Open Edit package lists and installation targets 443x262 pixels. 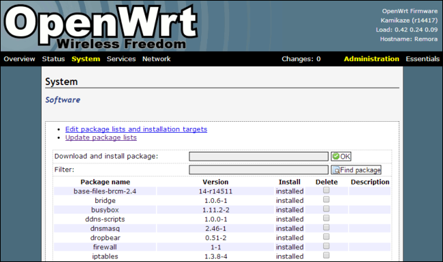click(x=136, y=129)
